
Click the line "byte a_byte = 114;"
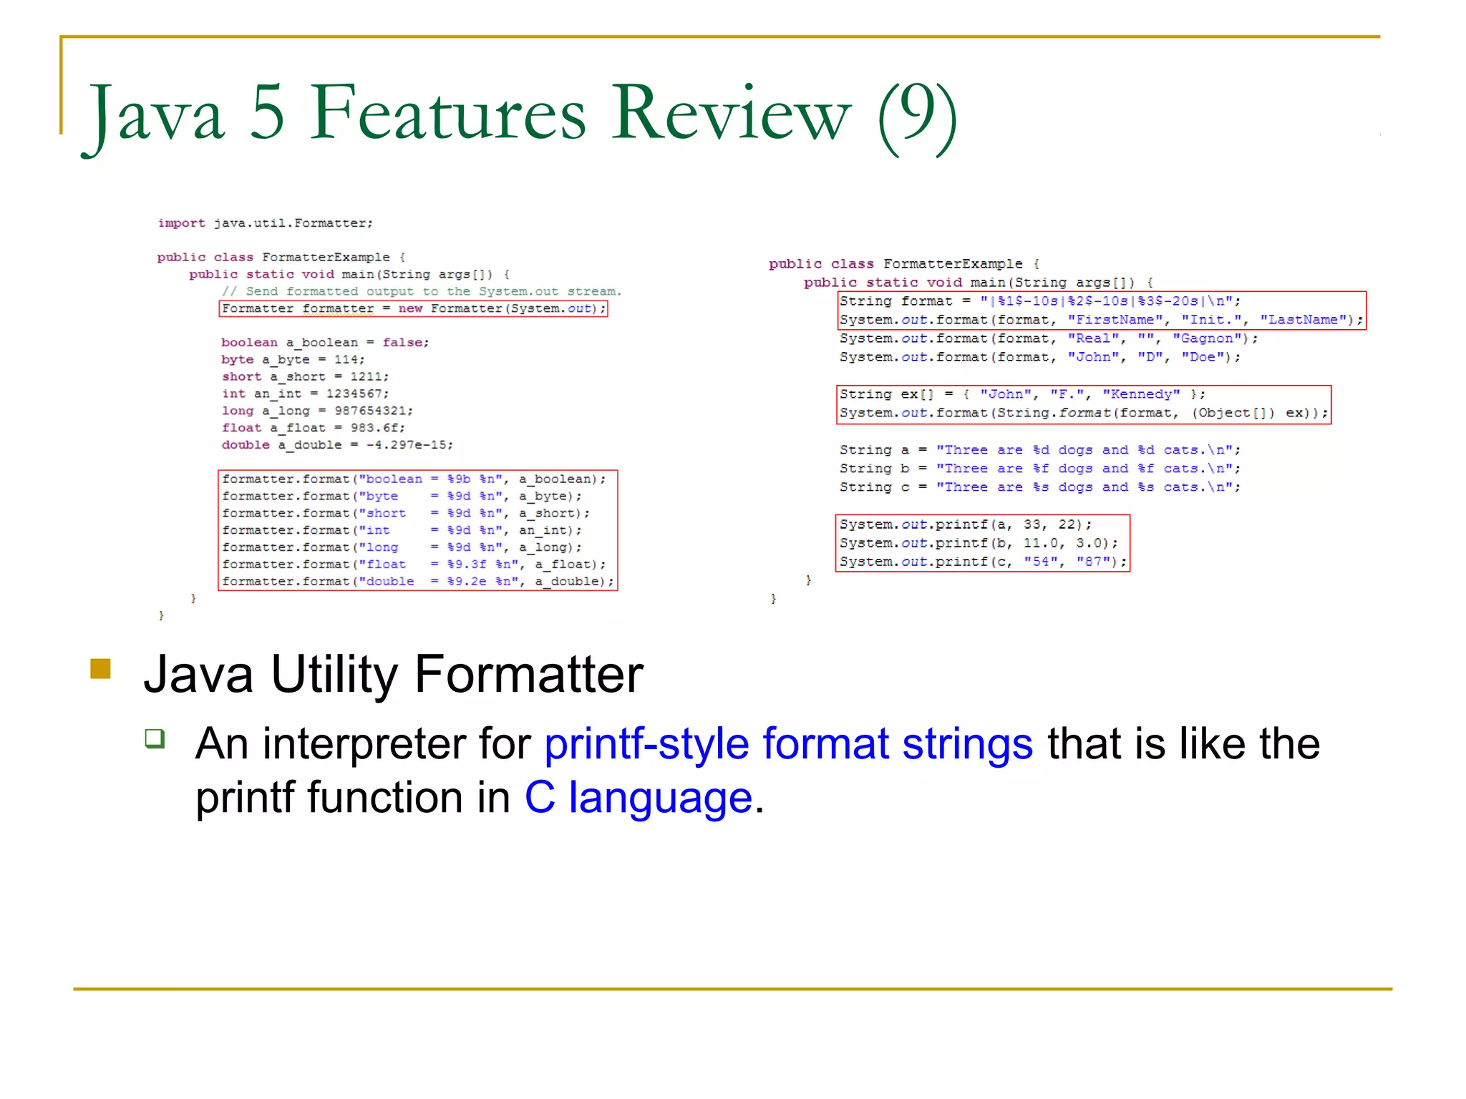[x=293, y=359]
